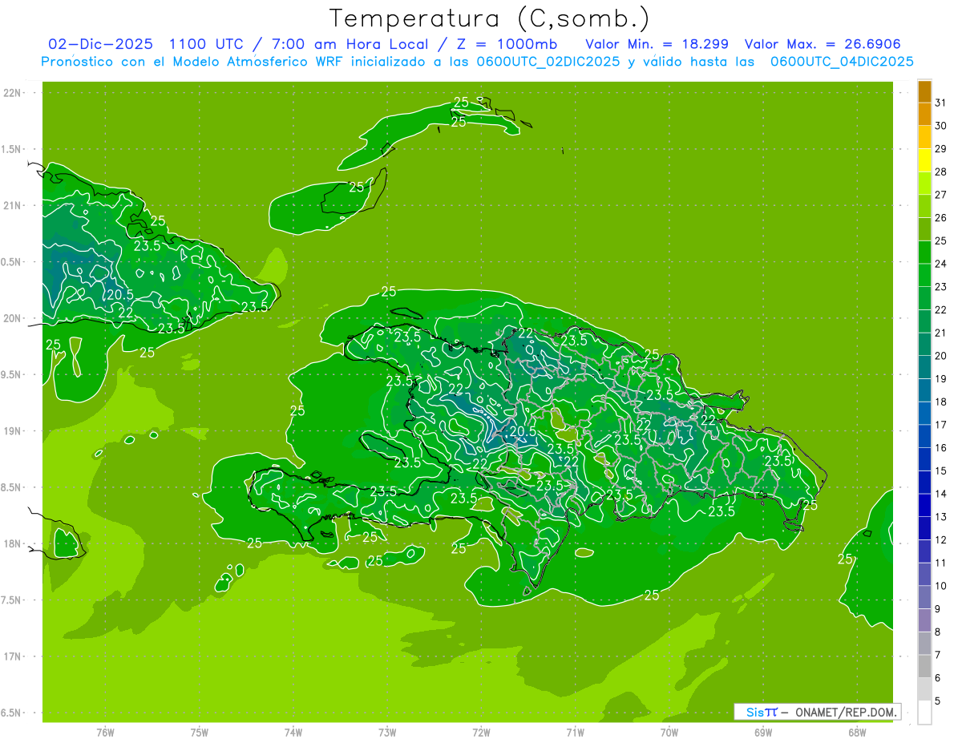
Task: Click the dark brown swatch atop the legend
Action: click(x=924, y=92)
